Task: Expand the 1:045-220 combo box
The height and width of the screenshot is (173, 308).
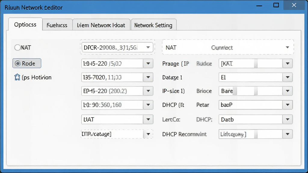Action: [x=117, y=64]
